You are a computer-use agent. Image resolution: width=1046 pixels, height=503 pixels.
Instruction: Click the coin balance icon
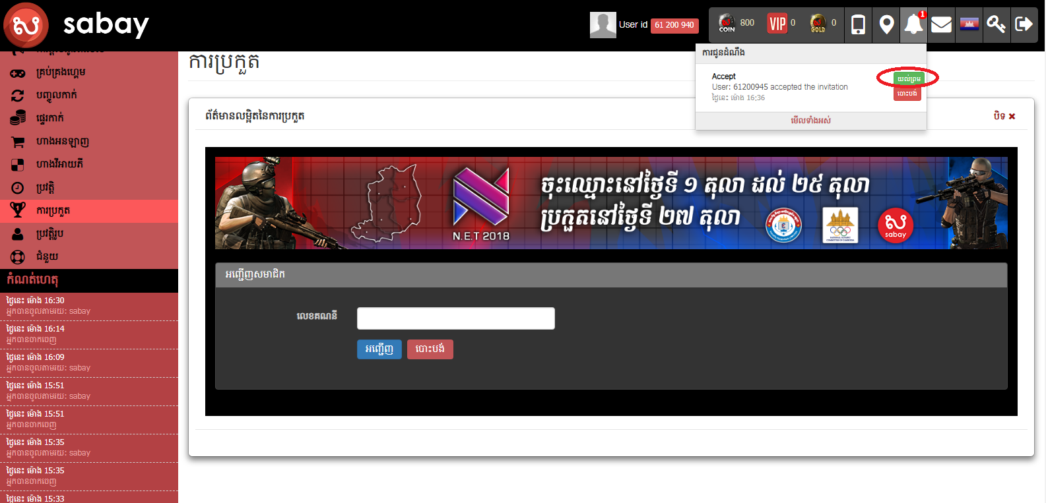(x=727, y=24)
